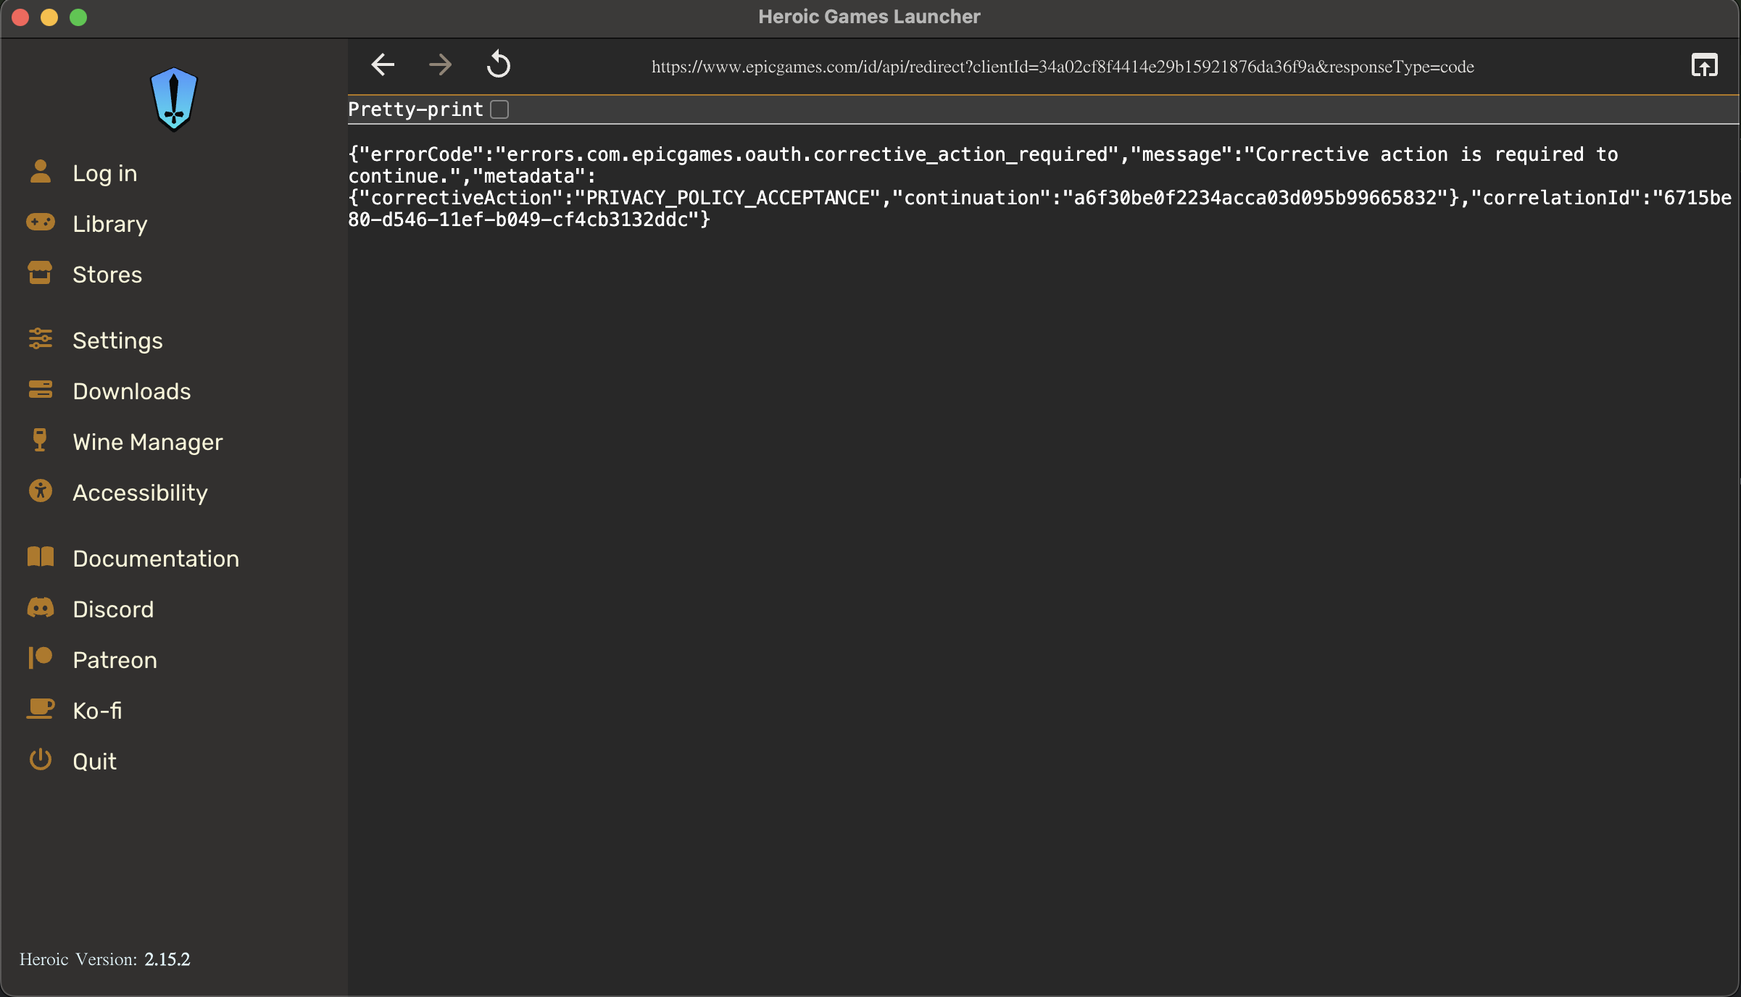Image resolution: width=1741 pixels, height=997 pixels.
Task: Click the Ko-fi coffee cup icon
Action: click(x=41, y=709)
